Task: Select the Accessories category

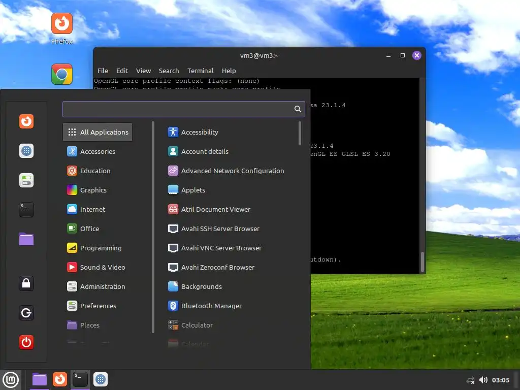Action: [x=97, y=151]
